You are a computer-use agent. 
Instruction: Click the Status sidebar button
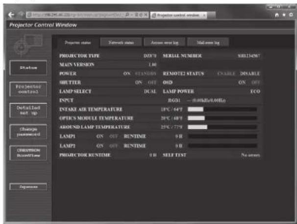click(28, 68)
